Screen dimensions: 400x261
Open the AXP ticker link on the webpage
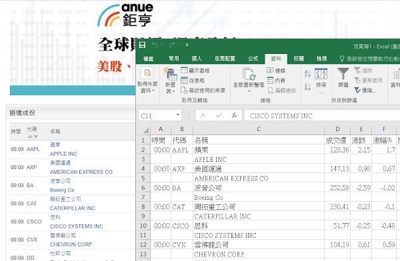coord(31,167)
